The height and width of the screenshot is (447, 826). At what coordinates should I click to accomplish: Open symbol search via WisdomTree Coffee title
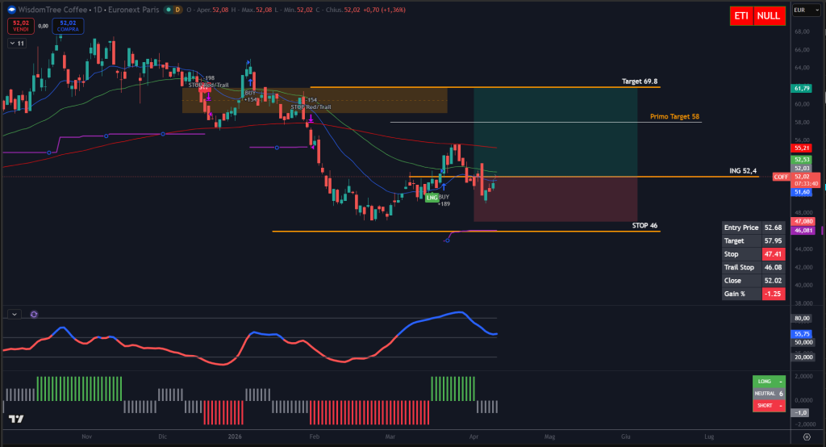click(x=52, y=10)
